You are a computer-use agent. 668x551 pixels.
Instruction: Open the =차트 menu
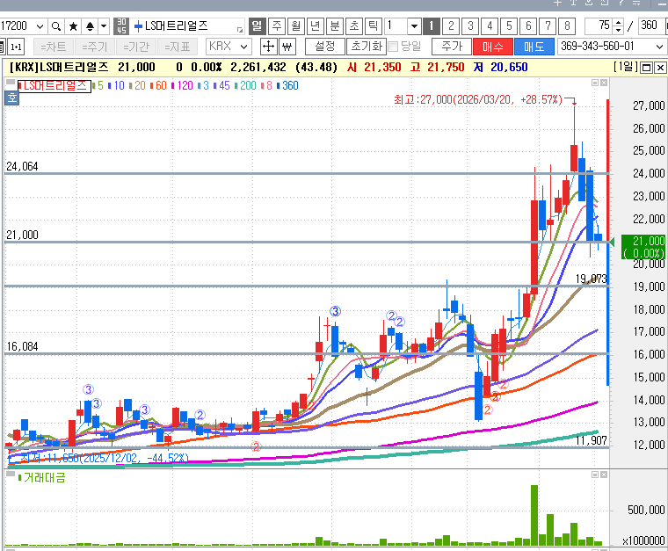click(x=54, y=47)
